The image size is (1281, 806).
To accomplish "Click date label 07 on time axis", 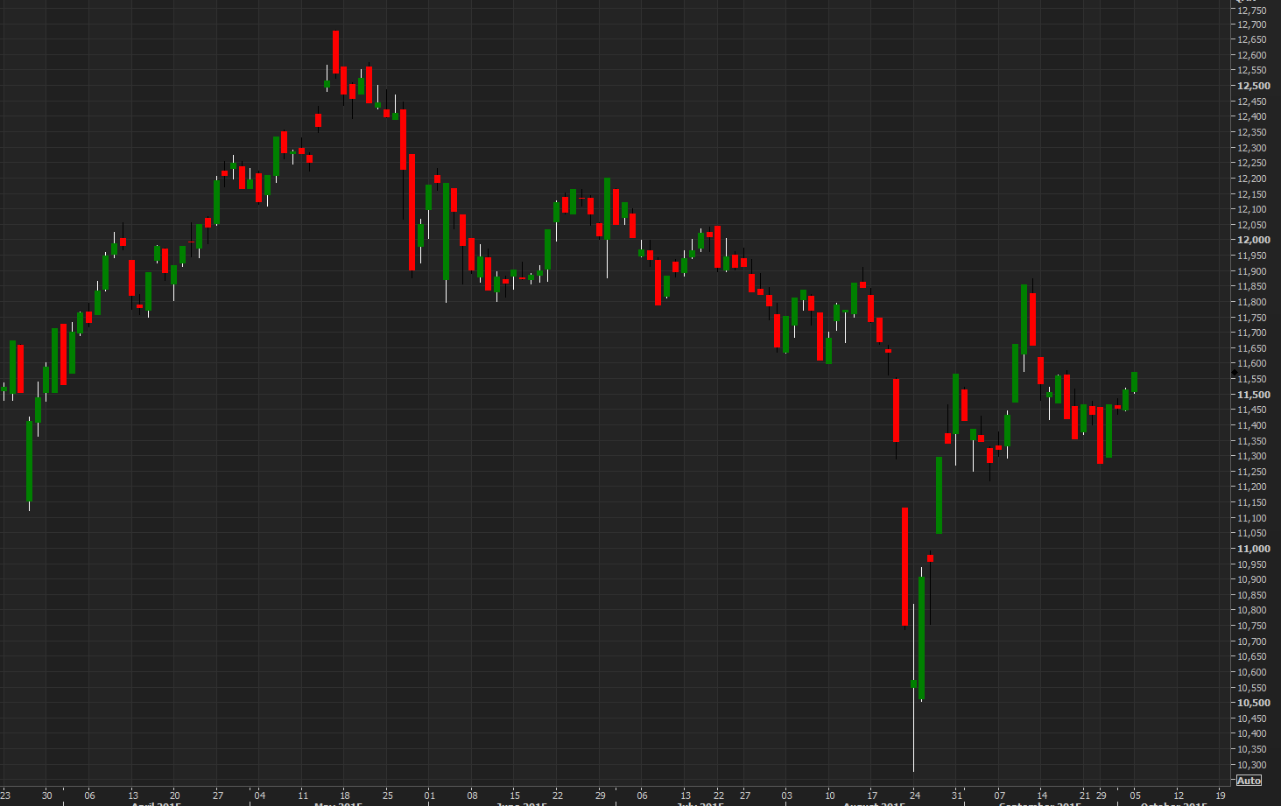I will (1000, 795).
